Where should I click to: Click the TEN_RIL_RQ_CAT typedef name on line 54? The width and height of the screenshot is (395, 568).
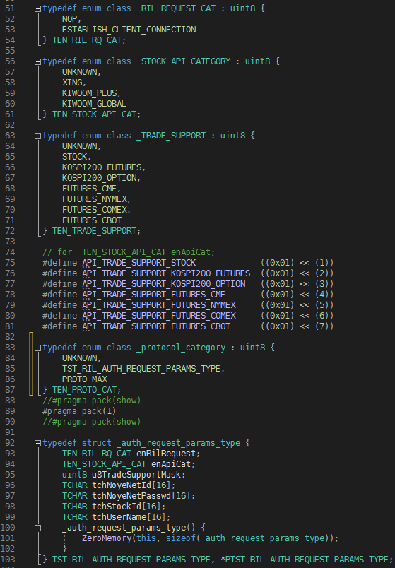coord(87,40)
